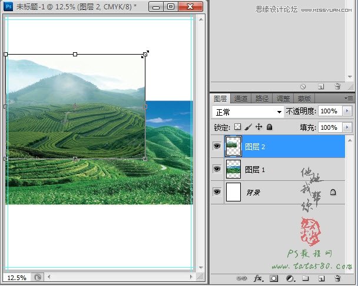Switch to the 蒙版 tab
Image resolution: width=358 pixels, height=286 pixels.
(304, 99)
